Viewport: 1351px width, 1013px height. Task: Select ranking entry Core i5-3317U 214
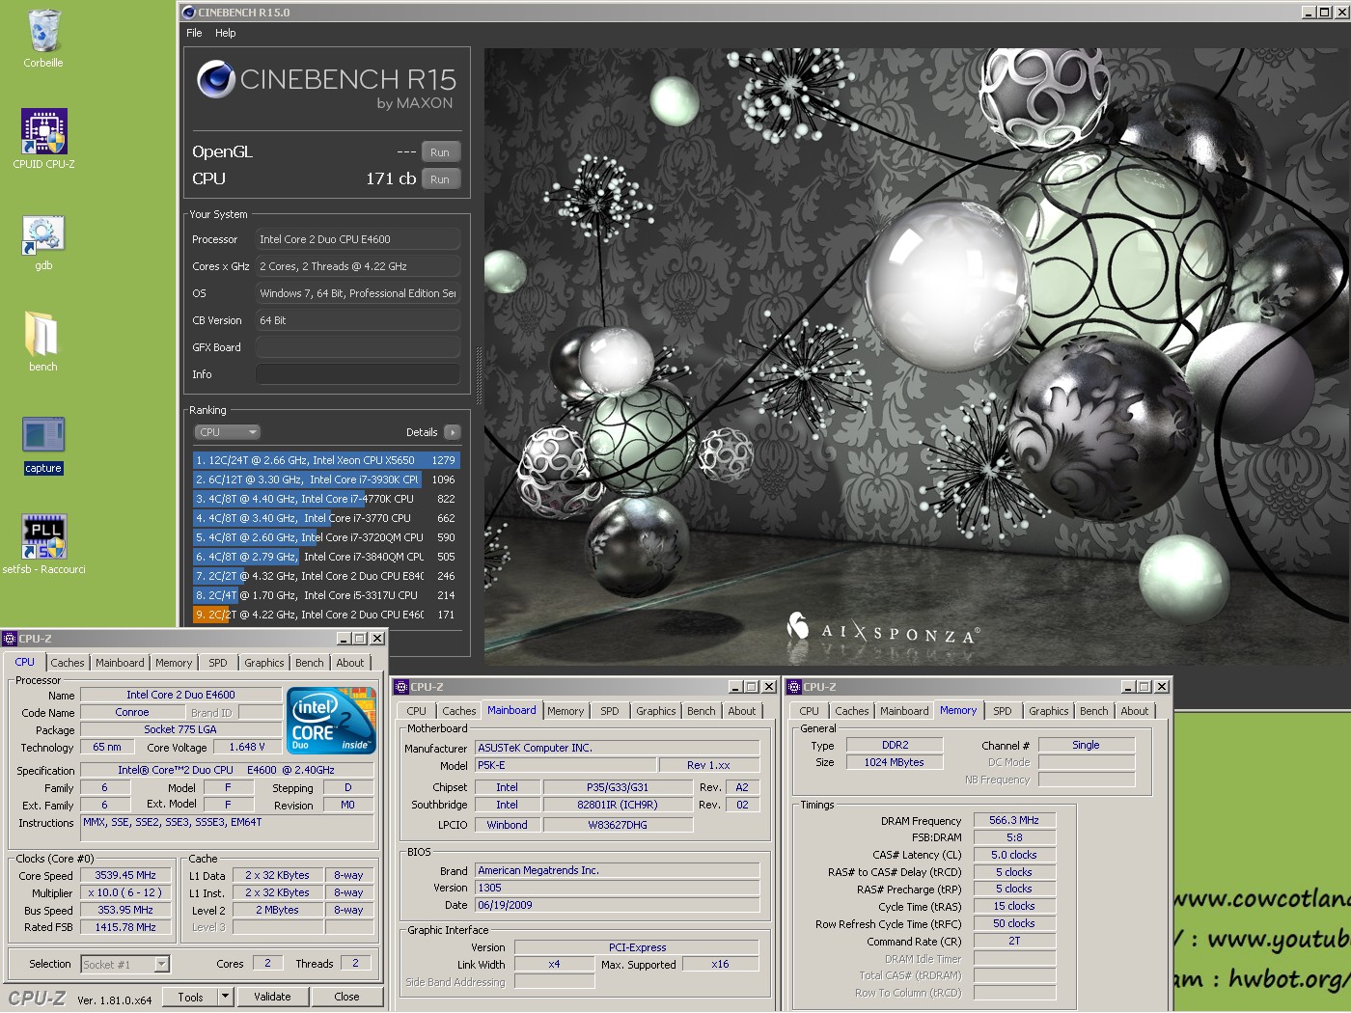326,595
